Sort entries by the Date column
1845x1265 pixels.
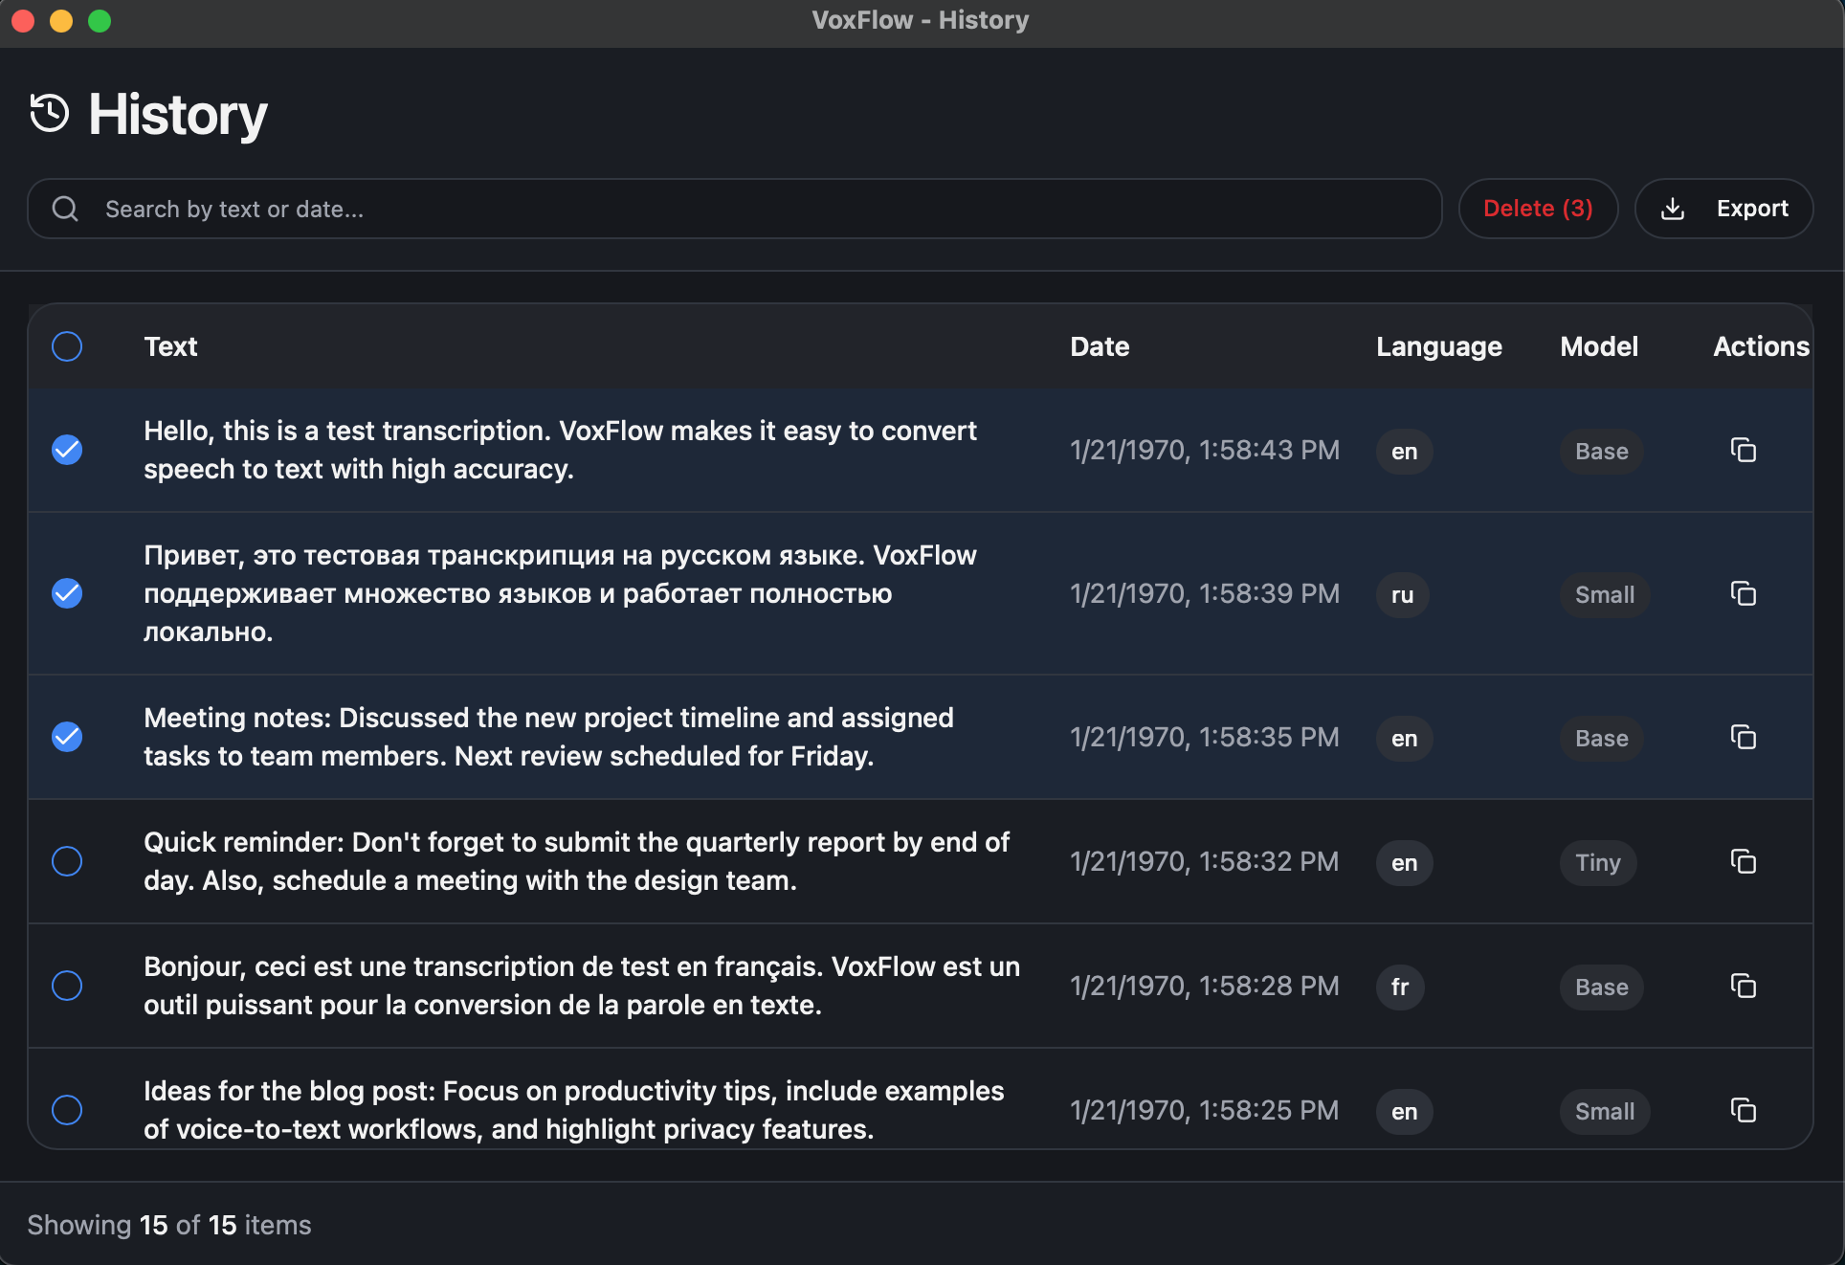[1099, 346]
